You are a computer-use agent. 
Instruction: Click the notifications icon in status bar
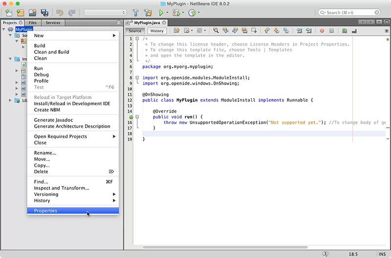pos(326,254)
